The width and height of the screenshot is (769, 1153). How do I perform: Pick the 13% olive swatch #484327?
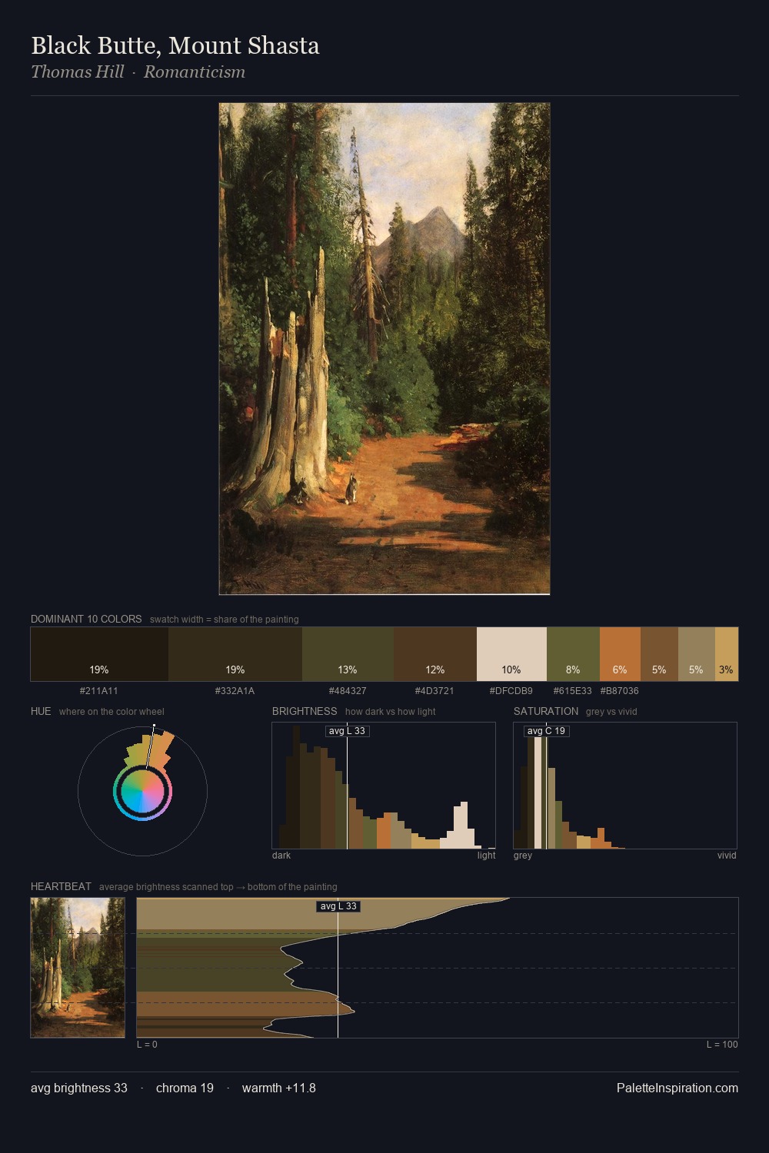[x=348, y=654]
